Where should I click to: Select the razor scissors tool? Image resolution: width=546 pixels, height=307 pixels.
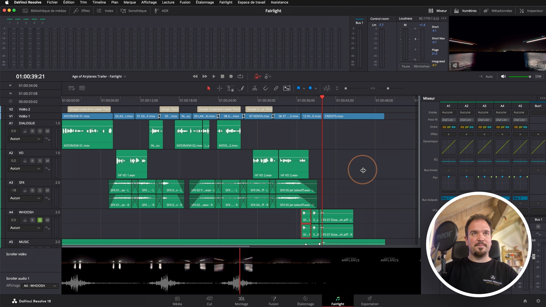[x=255, y=88]
